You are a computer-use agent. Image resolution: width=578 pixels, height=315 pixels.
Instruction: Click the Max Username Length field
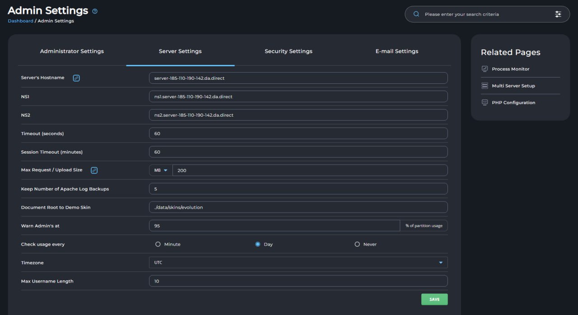point(298,281)
